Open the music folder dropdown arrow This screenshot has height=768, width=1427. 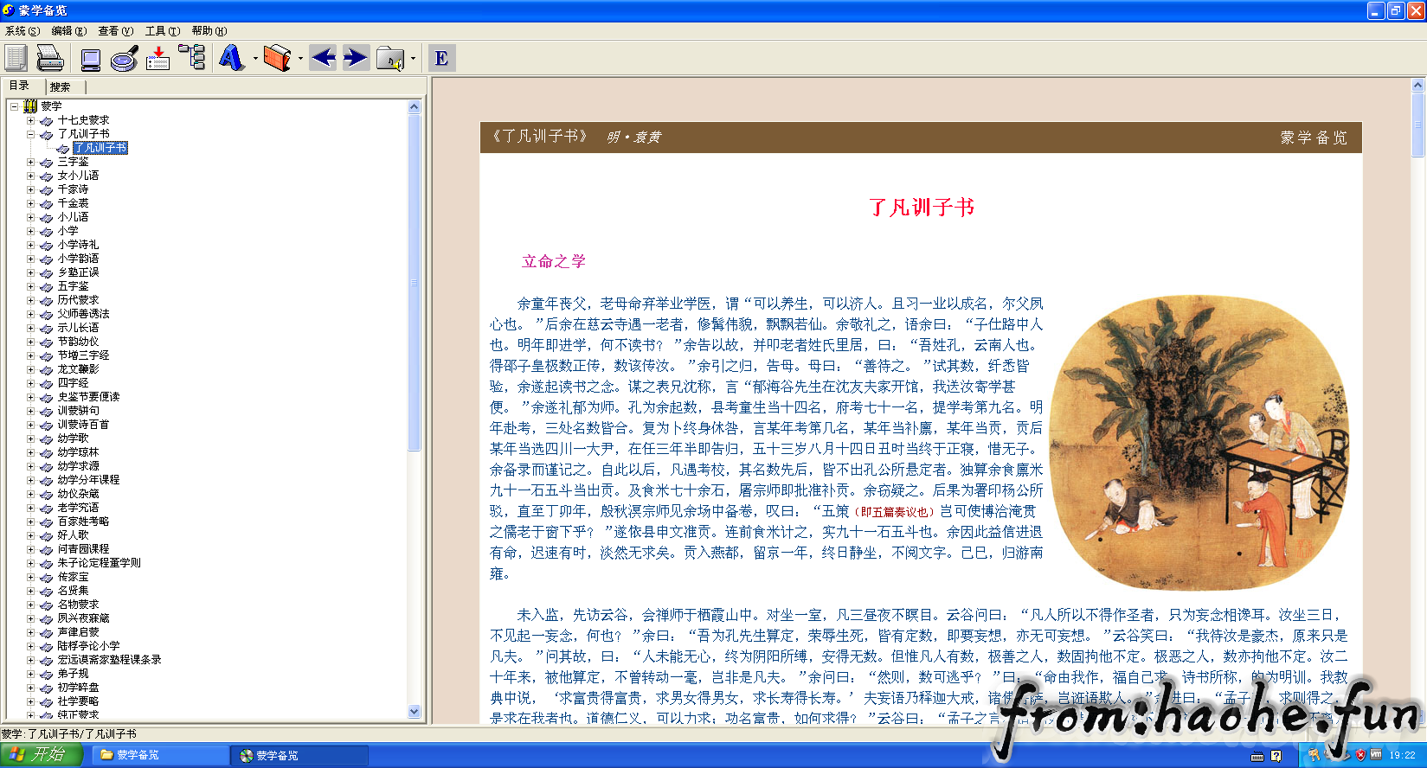pos(413,59)
